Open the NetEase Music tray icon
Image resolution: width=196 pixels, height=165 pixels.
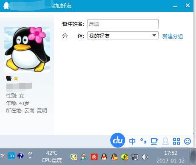pyautogui.click(x=94, y=157)
